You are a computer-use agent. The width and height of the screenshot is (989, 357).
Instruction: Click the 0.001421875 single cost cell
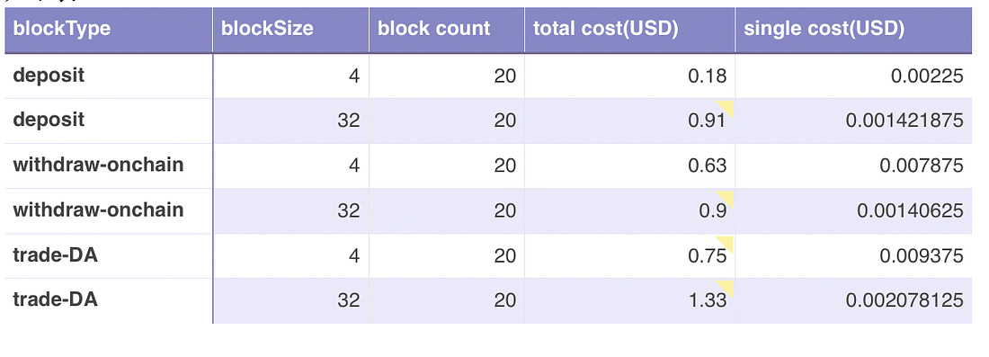coord(853,120)
